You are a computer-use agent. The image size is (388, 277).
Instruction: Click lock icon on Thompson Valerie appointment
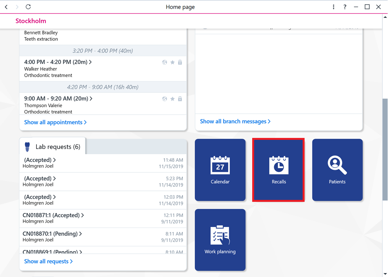(x=180, y=99)
